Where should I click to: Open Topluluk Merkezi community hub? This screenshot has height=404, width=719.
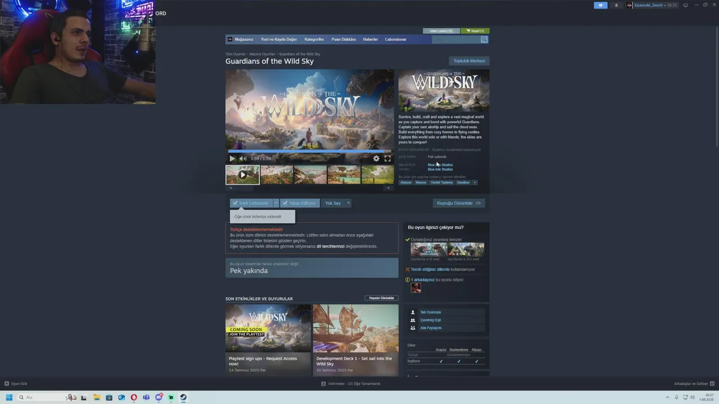[469, 61]
